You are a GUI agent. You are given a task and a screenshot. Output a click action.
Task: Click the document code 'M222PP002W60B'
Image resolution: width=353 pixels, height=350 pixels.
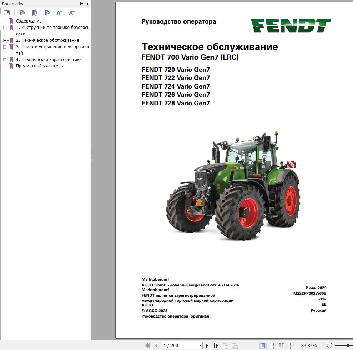[x=310, y=293]
